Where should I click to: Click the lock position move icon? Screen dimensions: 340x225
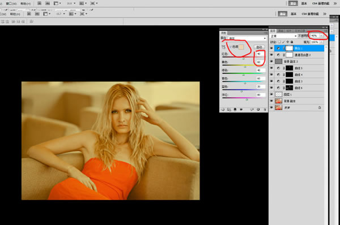(288, 42)
